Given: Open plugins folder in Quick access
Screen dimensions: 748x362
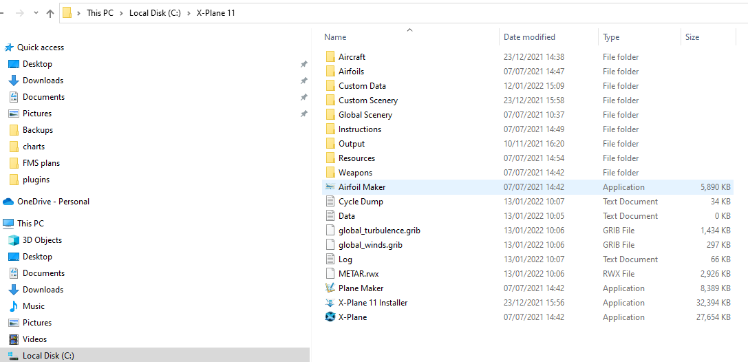Looking at the screenshot, I should point(36,180).
